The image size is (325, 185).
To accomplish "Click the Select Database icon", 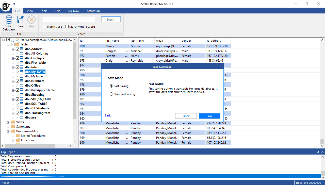I will coord(9,20).
